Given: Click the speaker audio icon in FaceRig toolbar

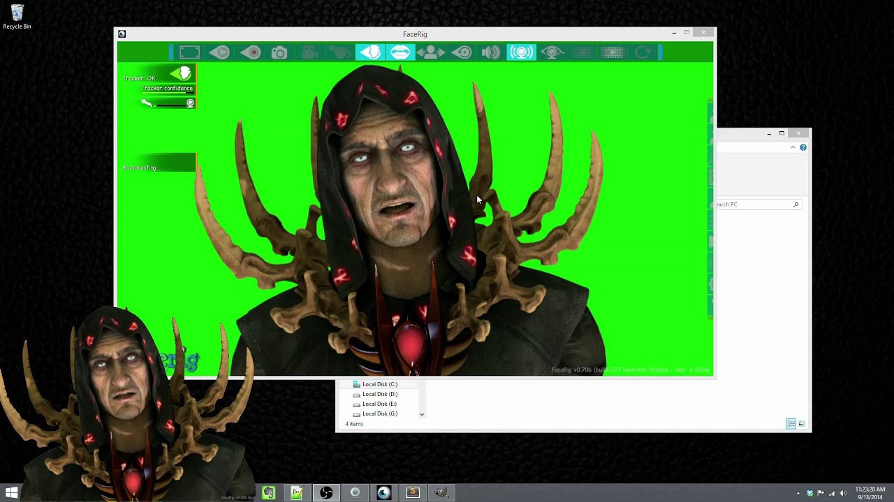Looking at the screenshot, I should (491, 52).
